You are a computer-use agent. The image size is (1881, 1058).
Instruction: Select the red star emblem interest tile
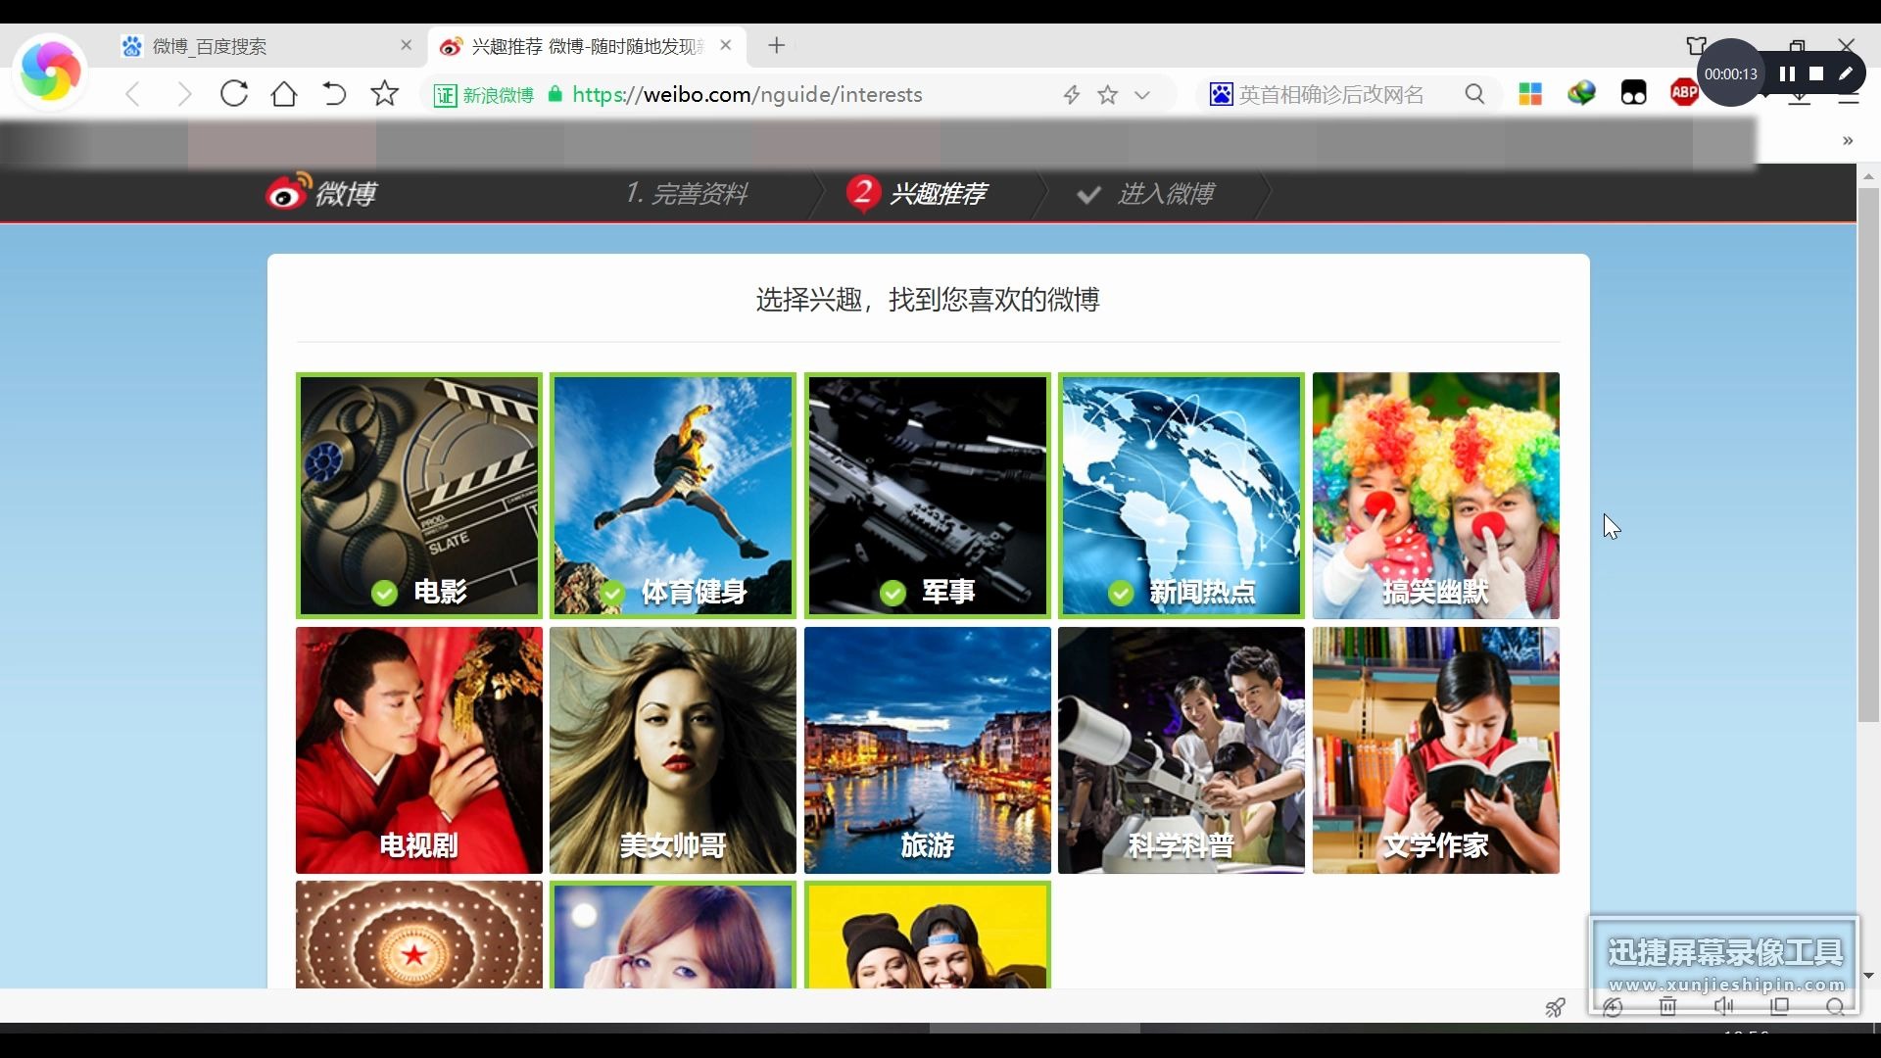click(419, 935)
